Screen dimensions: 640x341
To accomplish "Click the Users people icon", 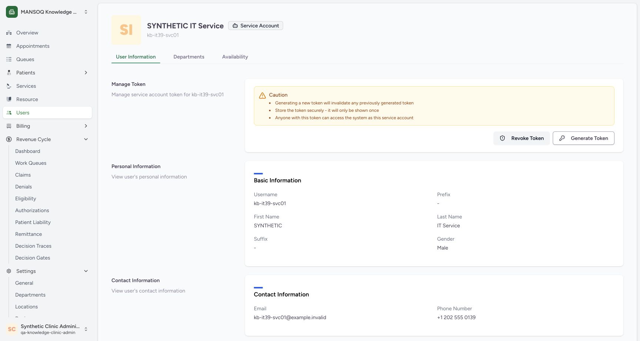I will coord(9,113).
